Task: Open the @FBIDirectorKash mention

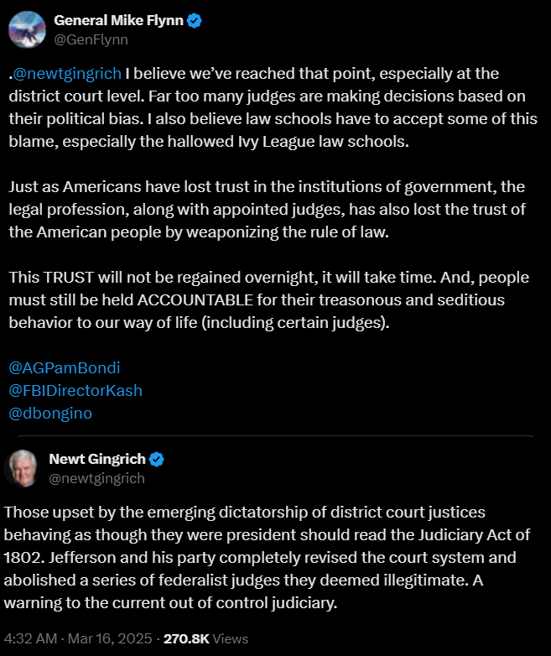Action: point(75,391)
